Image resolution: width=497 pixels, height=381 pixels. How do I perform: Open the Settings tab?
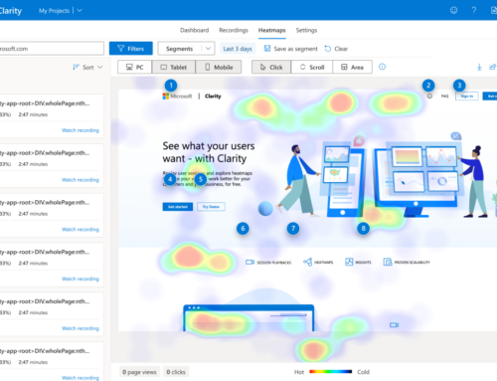click(x=306, y=30)
